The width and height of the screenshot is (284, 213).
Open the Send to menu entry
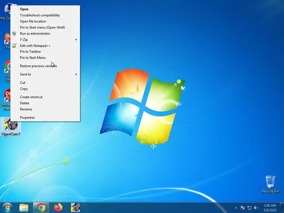tap(45, 74)
